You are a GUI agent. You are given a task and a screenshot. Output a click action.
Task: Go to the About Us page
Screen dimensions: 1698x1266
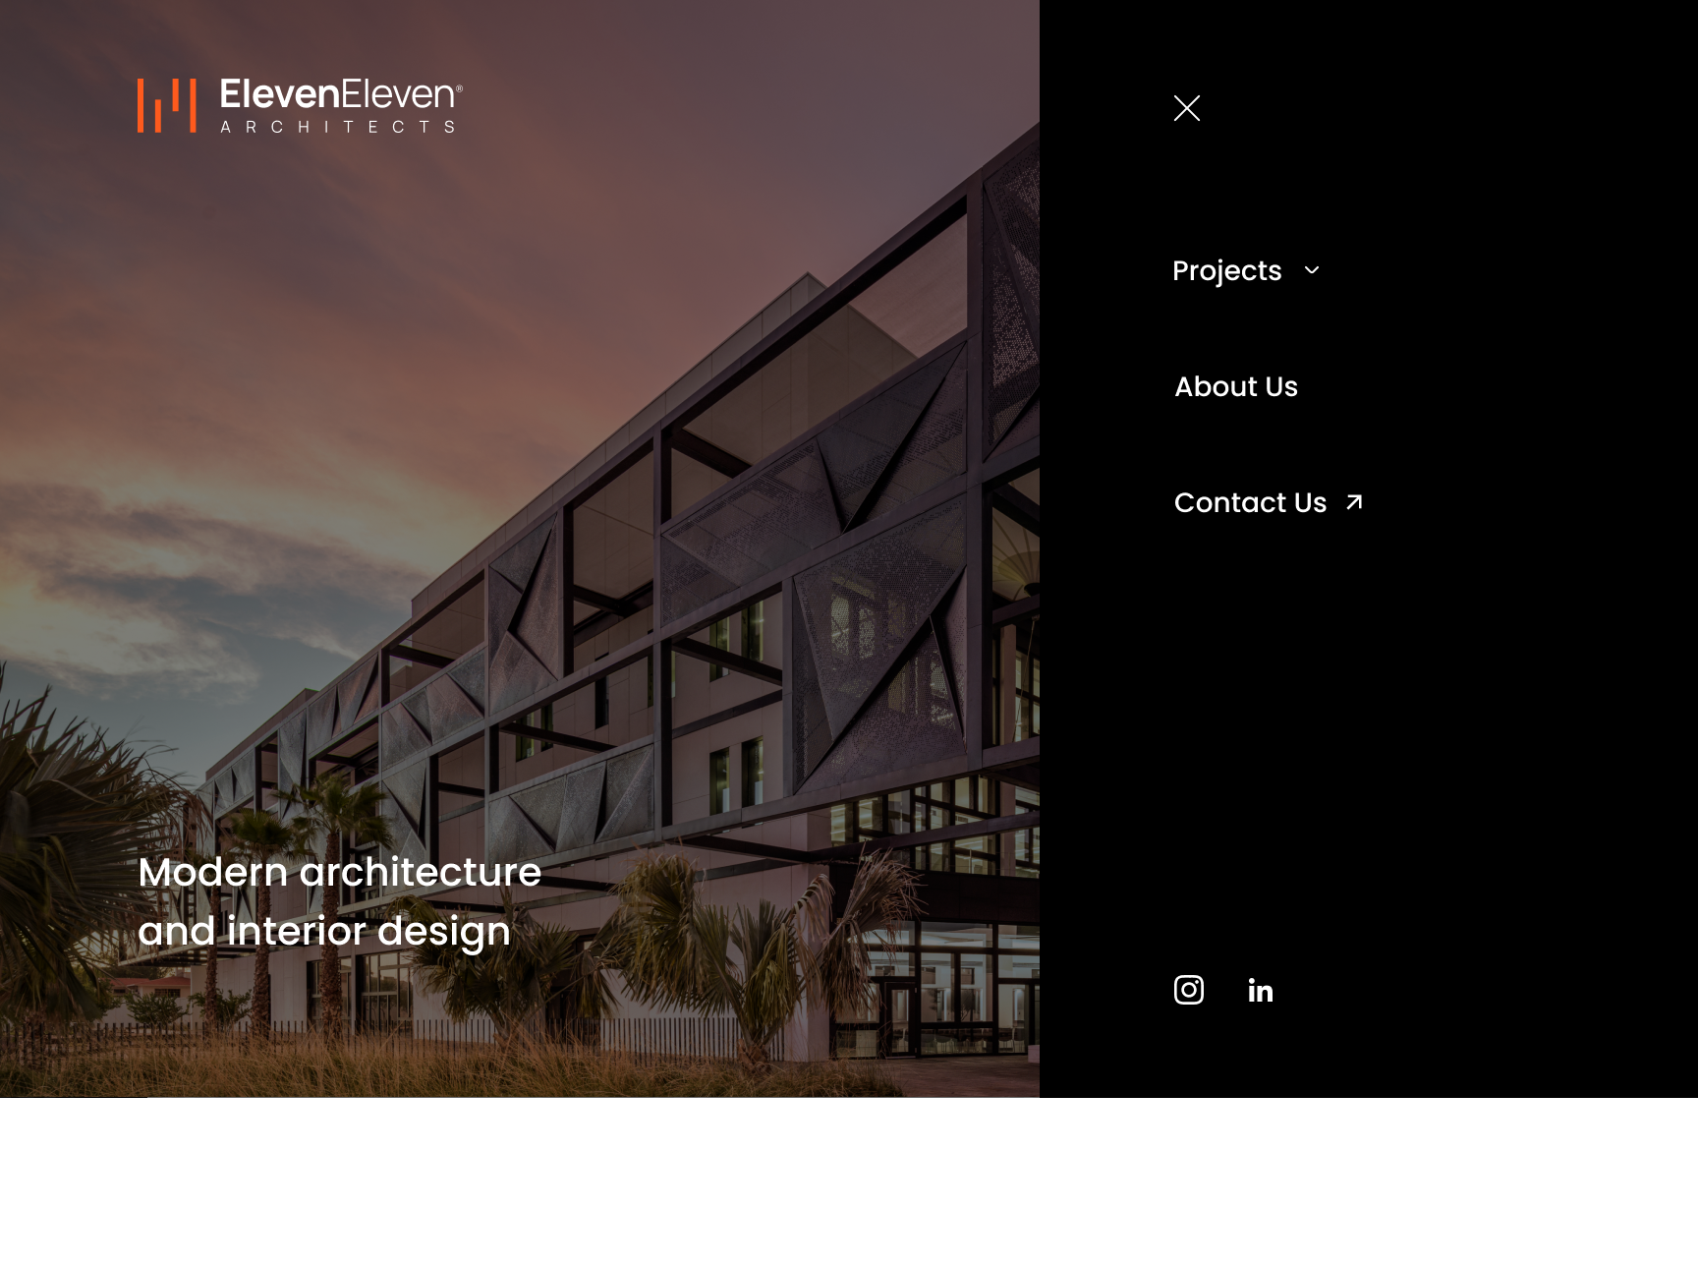tap(1236, 386)
